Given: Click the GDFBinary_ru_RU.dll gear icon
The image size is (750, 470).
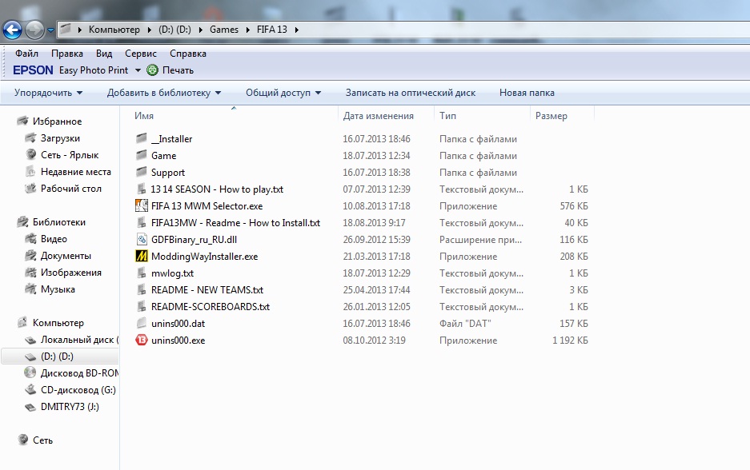Looking at the screenshot, I should click(x=141, y=239).
